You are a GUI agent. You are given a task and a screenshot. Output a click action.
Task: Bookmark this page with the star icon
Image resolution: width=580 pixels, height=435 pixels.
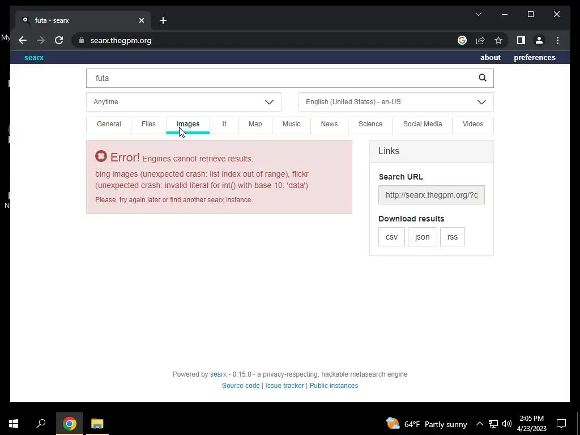pyautogui.click(x=498, y=40)
